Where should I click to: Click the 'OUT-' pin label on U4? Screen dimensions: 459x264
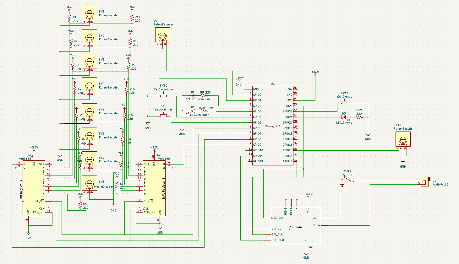click(x=316, y=225)
